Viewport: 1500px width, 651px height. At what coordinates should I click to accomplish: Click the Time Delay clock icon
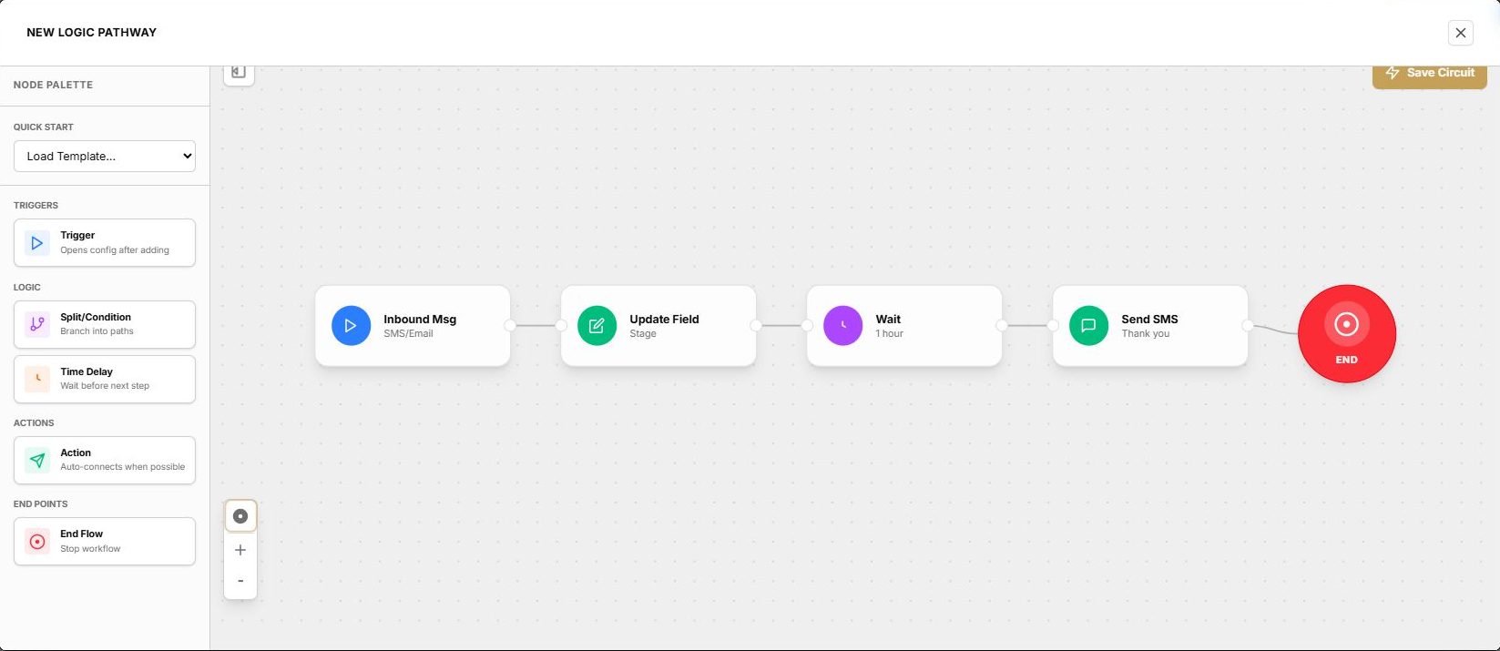[37, 379]
